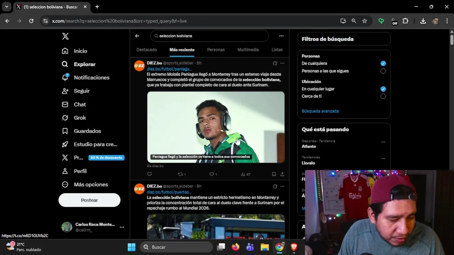The height and width of the screenshot is (255, 454).
Task: Switch to the Multimedia tab
Action: coord(248,50)
